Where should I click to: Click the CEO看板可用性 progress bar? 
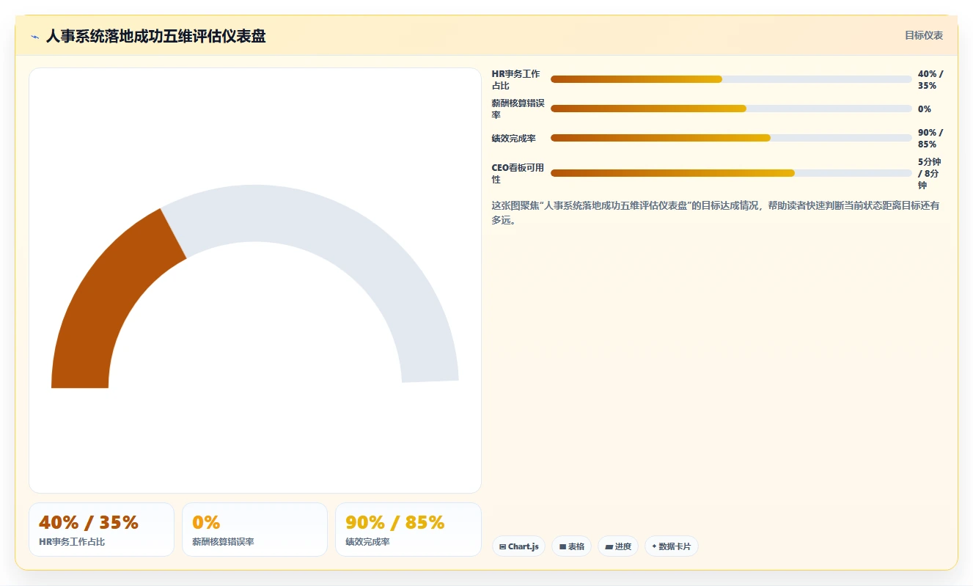point(731,173)
